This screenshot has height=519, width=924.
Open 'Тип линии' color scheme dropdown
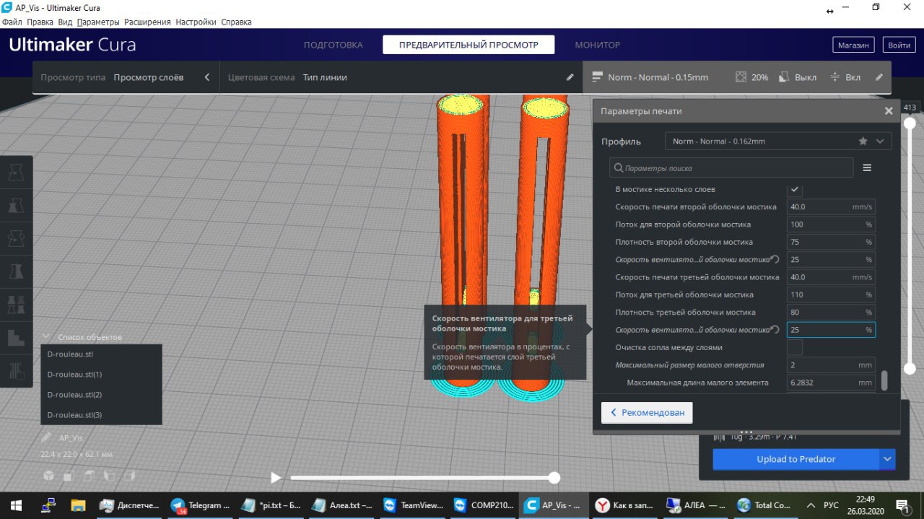325,77
